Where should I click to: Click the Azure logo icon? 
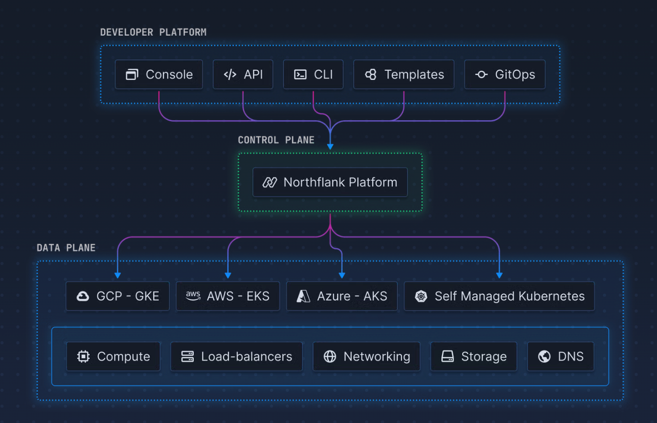click(303, 296)
